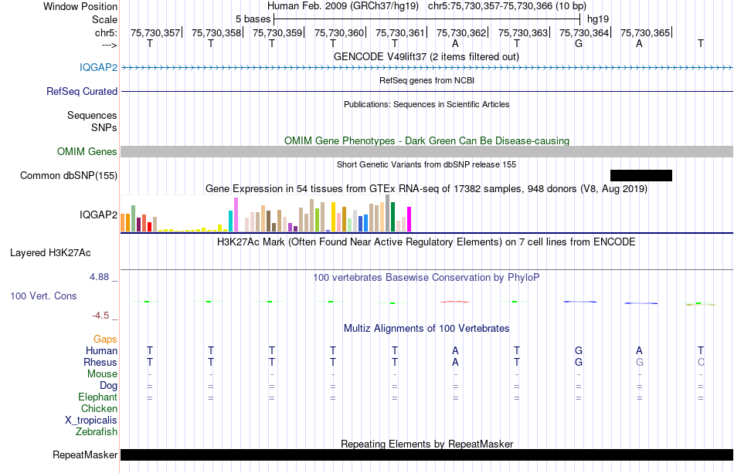Click the OMIM Genes track label
This screenshot has width=734, height=473.
[87, 151]
